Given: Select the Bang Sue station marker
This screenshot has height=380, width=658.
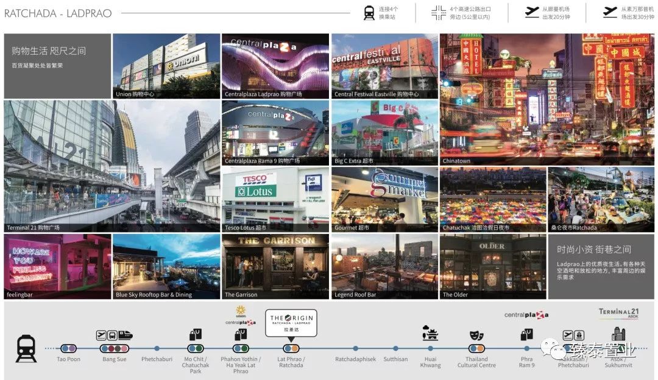Looking at the screenshot, I should (114, 348).
